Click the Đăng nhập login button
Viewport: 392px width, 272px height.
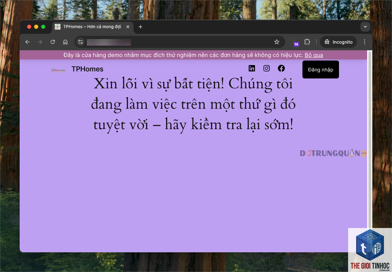pos(320,70)
